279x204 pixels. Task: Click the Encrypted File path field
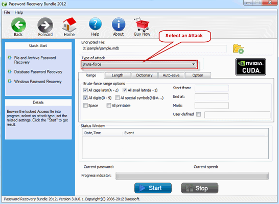(154, 48)
